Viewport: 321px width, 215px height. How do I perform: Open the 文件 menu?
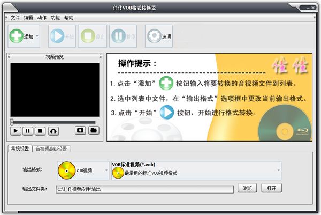15,18
